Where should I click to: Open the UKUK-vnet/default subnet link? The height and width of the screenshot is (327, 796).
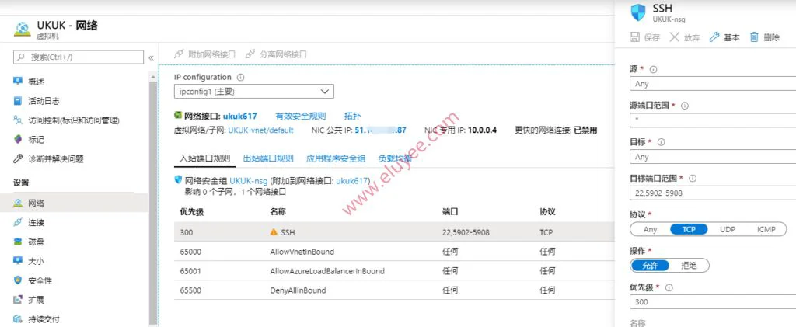(x=260, y=130)
